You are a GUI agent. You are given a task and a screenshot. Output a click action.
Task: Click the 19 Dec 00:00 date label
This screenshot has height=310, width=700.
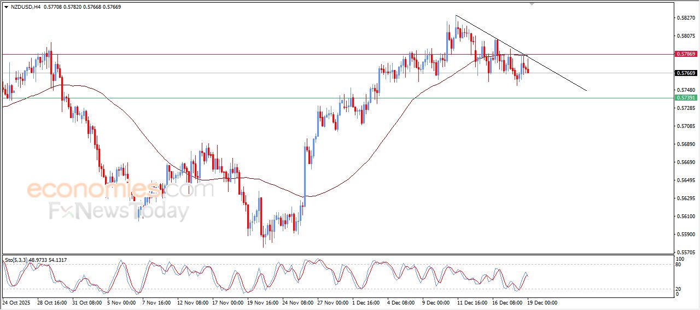pyautogui.click(x=542, y=302)
